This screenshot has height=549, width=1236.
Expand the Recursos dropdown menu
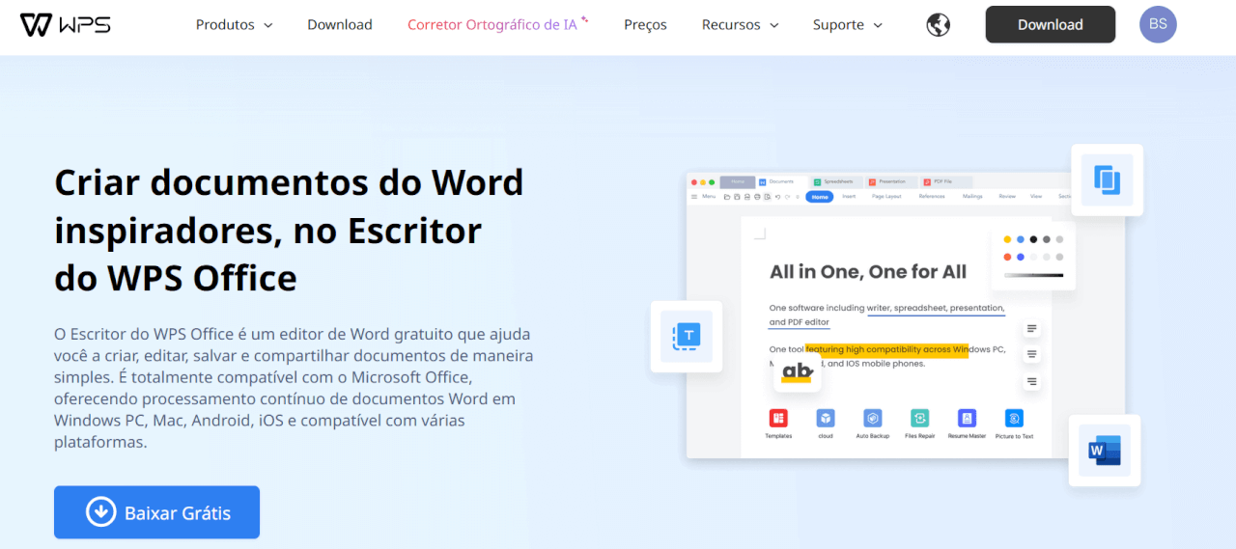pyautogui.click(x=741, y=25)
